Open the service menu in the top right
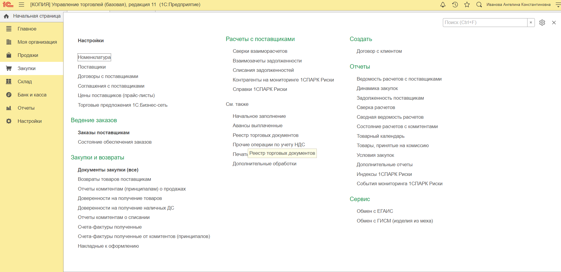The width and height of the screenshot is (561, 272). [x=558, y=5]
